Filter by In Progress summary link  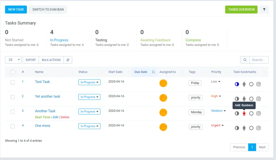click(x=59, y=40)
